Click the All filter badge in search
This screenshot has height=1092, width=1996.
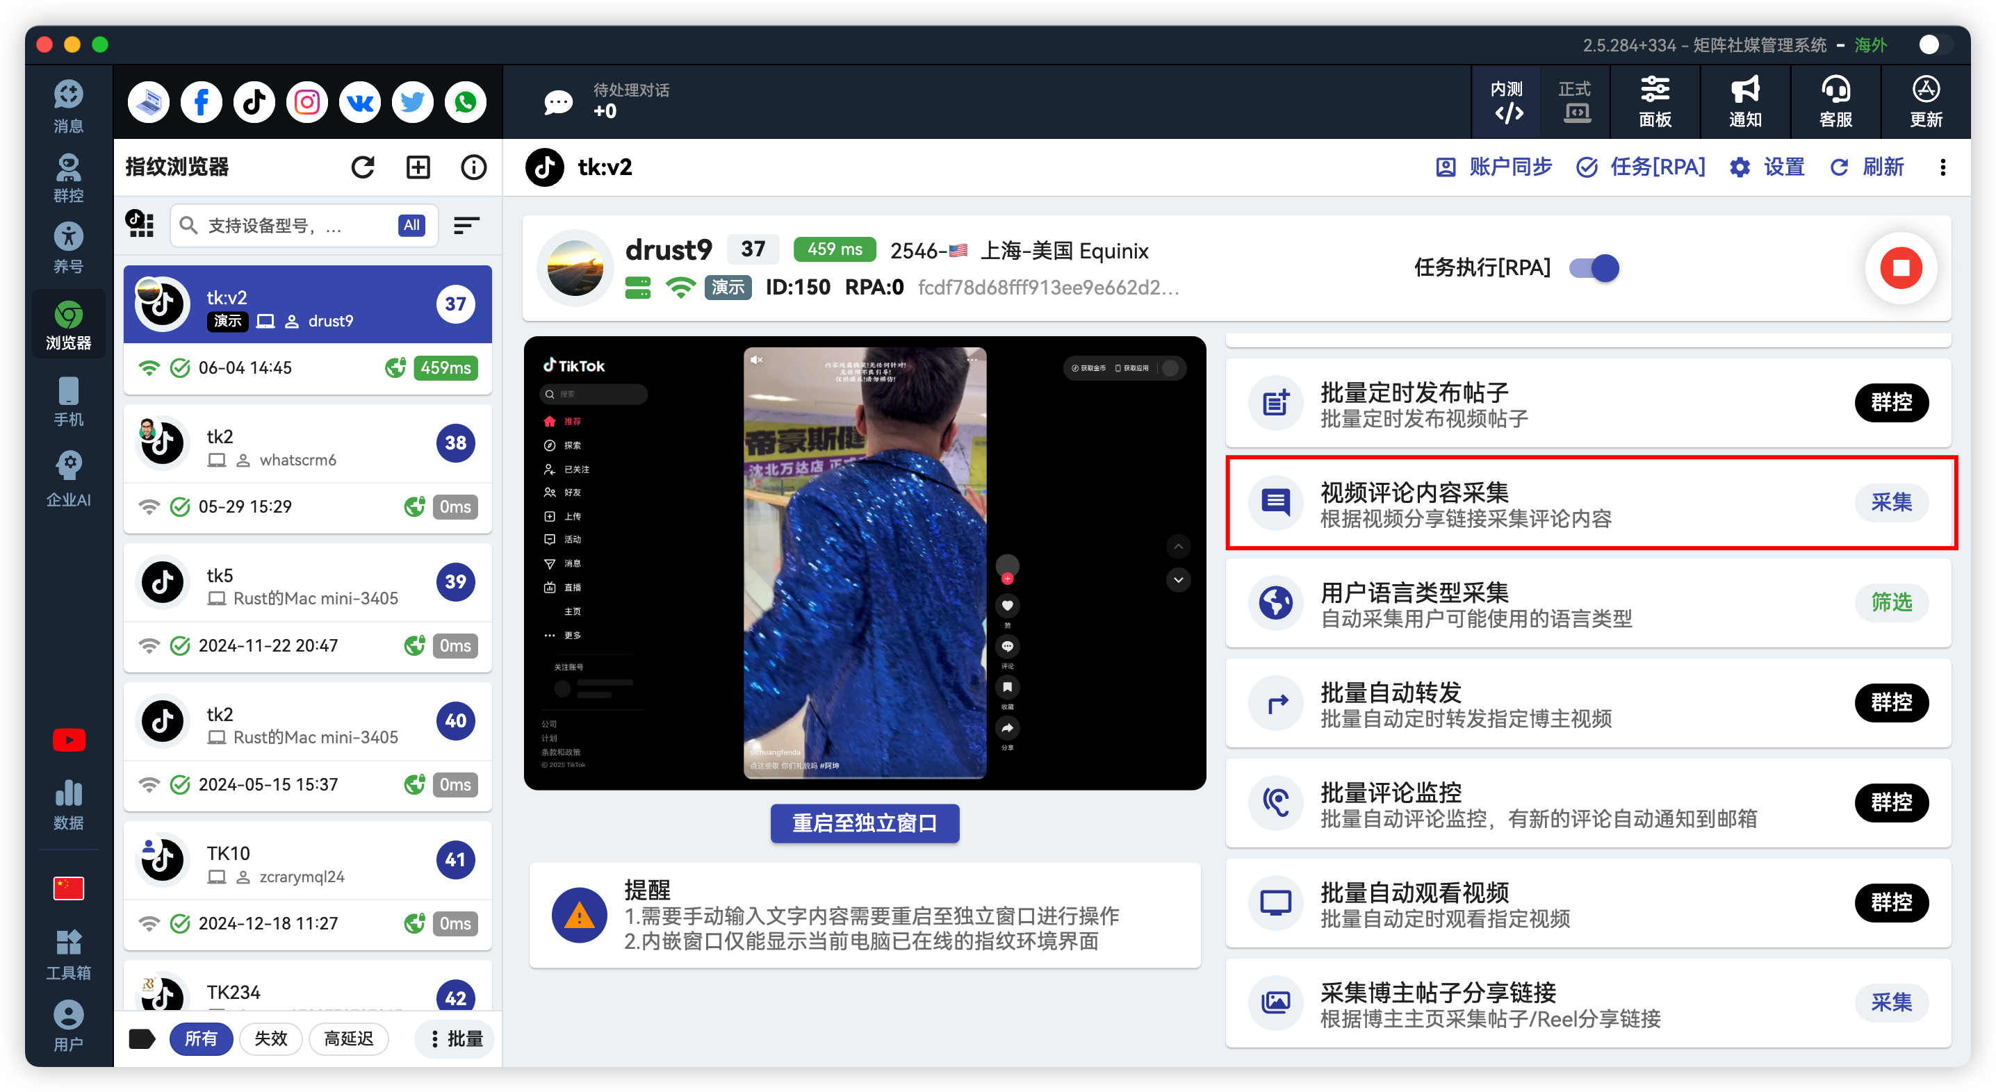[x=411, y=225]
